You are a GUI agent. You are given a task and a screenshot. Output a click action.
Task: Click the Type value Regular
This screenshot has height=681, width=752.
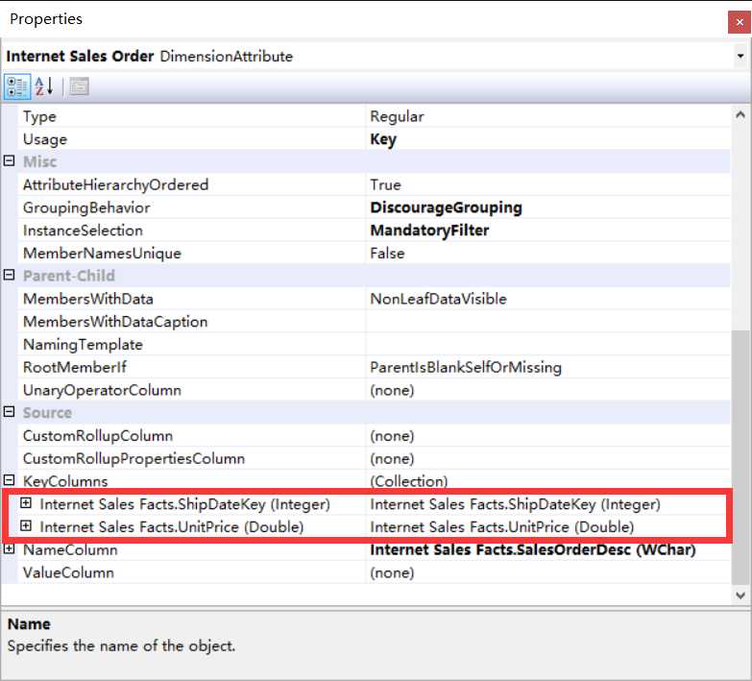pyautogui.click(x=397, y=116)
